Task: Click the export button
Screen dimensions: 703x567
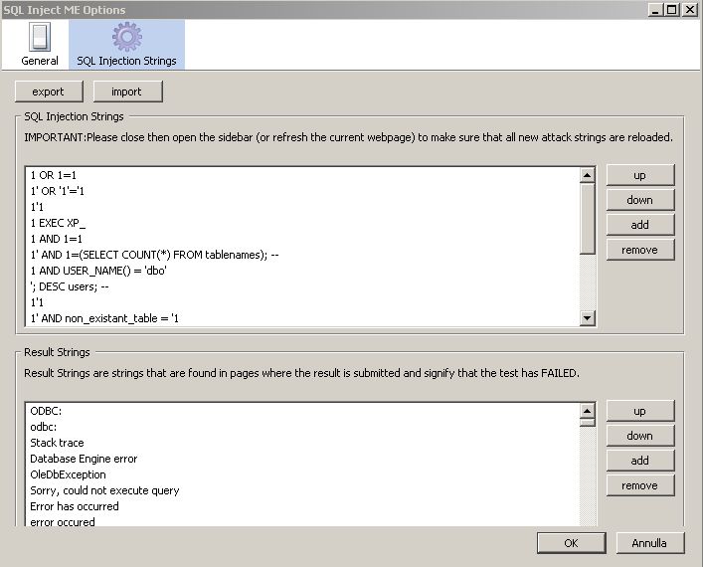Action: (x=49, y=92)
